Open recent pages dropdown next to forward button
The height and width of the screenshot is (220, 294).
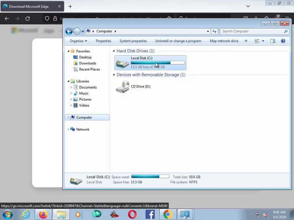pyautogui.click(x=83, y=32)
